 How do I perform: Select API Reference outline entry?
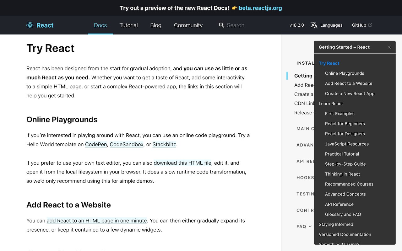(x=339, y=204)
